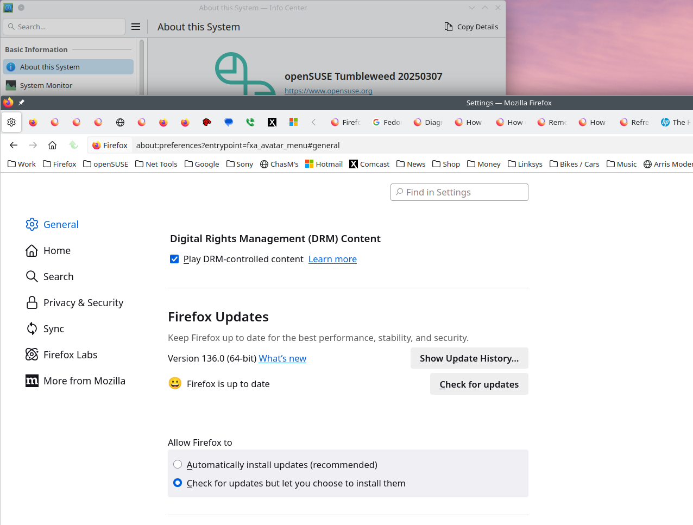Switch to the Google 'Fedo' tab
The image size is (693, 525).
(387, 122)
